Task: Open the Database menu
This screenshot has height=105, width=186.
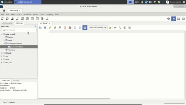Action: pyautogui.click(x=27, y=14)
